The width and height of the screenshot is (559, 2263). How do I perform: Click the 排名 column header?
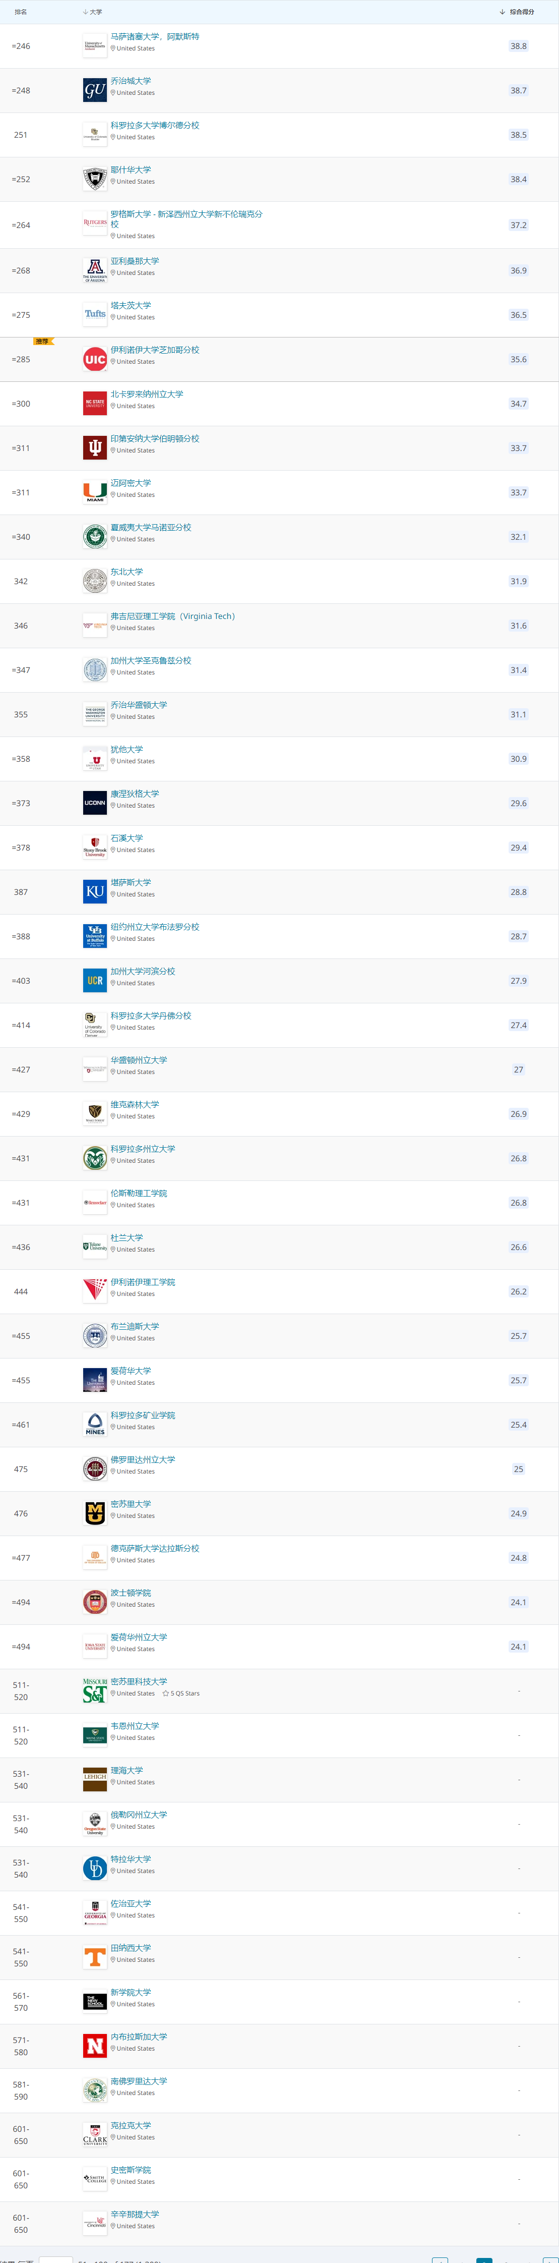click(x=21, y=12)
